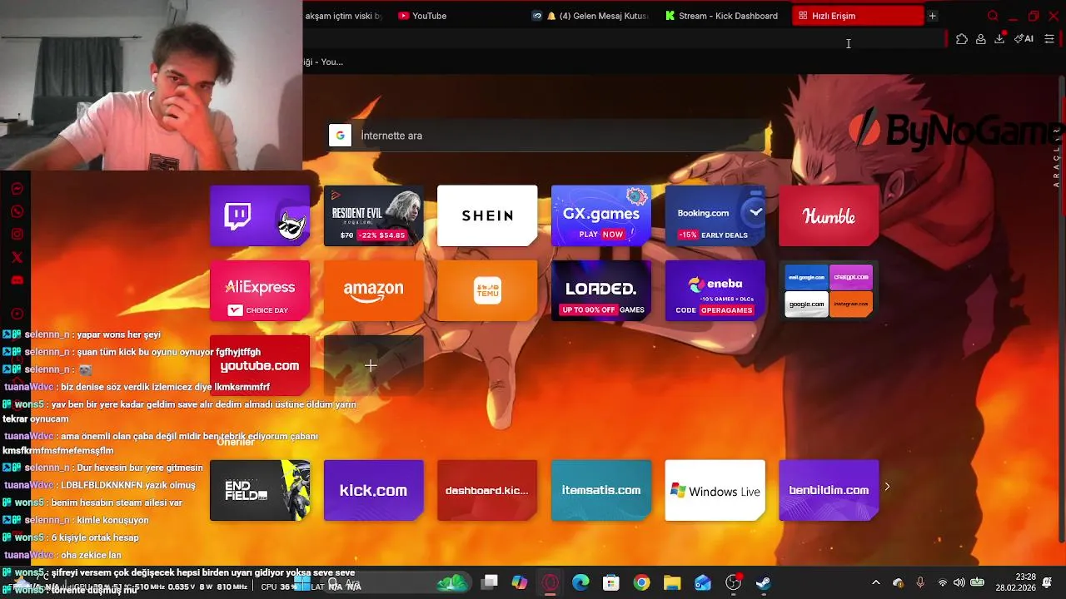Open the Booking.com speed dial tile

click(x=715, y=215)
